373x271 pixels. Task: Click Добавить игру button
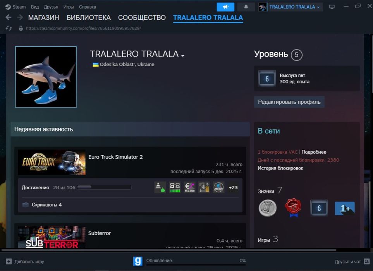[x=25, y=261]
